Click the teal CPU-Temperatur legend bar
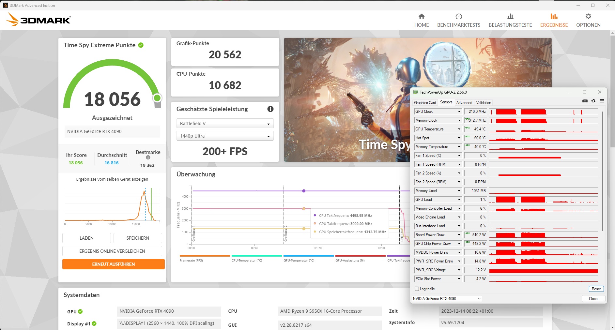Image resolution: width=615 pixels, height=330 pixels. point(257,256)
